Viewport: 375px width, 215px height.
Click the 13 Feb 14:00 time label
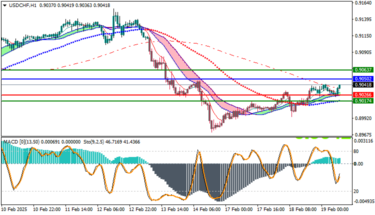[175, 209]
